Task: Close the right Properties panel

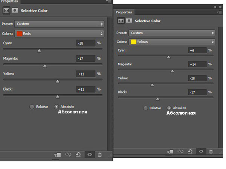Action: 220,7
